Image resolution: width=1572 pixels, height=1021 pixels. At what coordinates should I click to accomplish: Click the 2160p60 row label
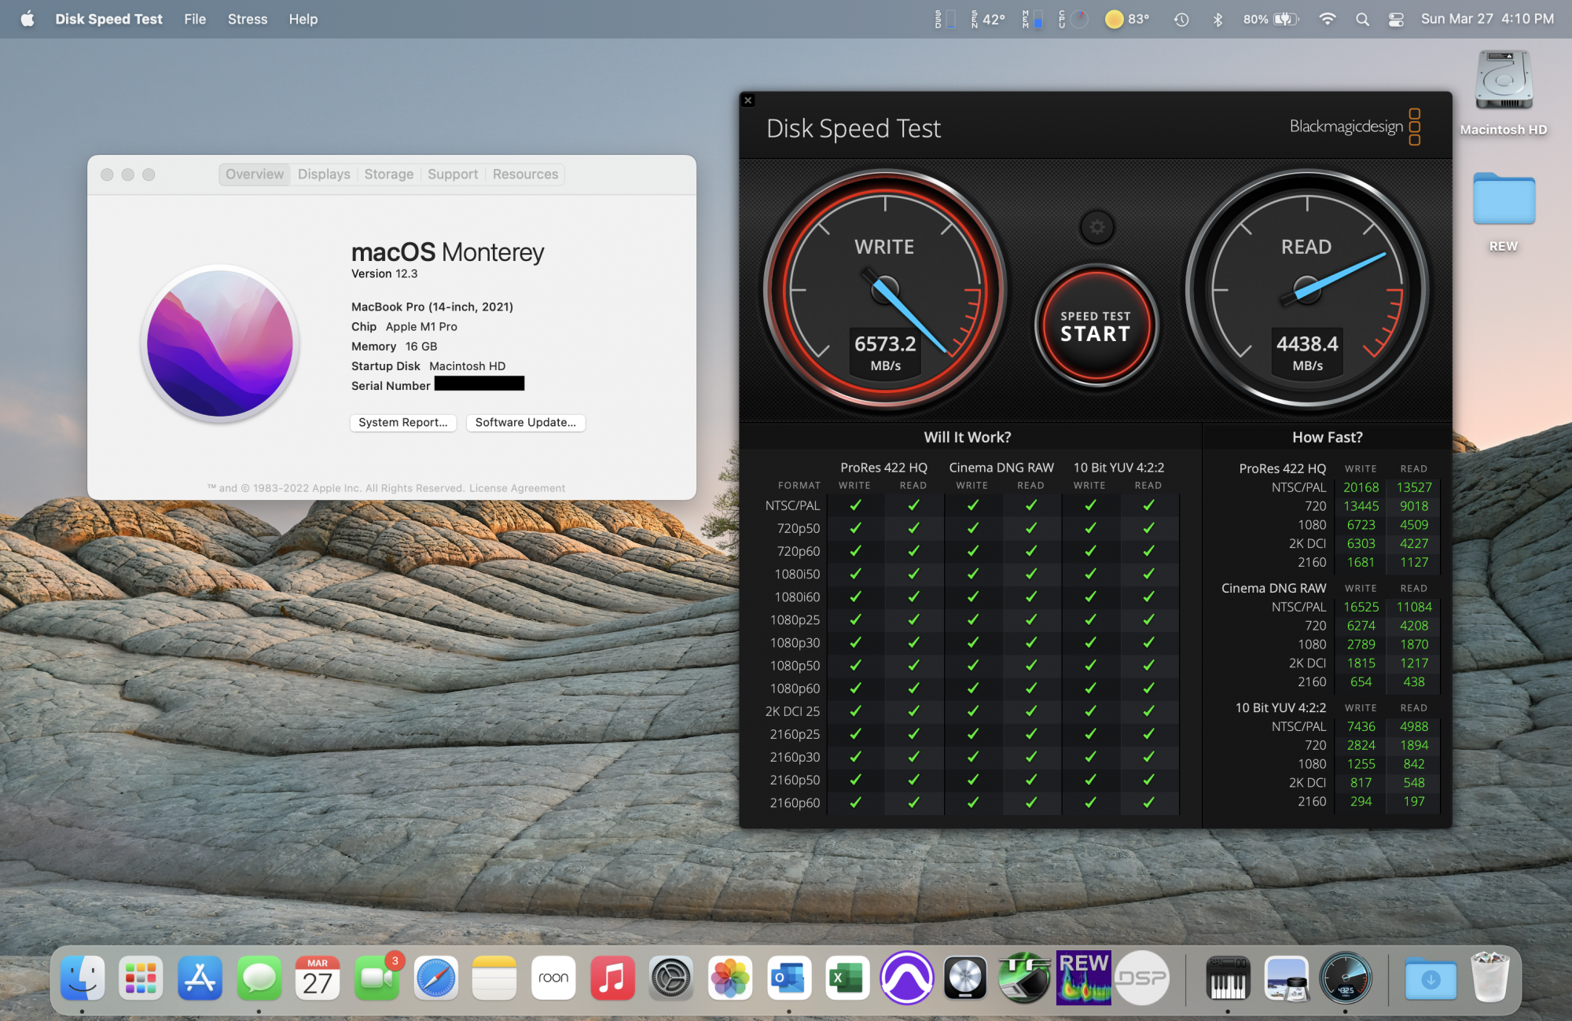click(x=795, y=802)
